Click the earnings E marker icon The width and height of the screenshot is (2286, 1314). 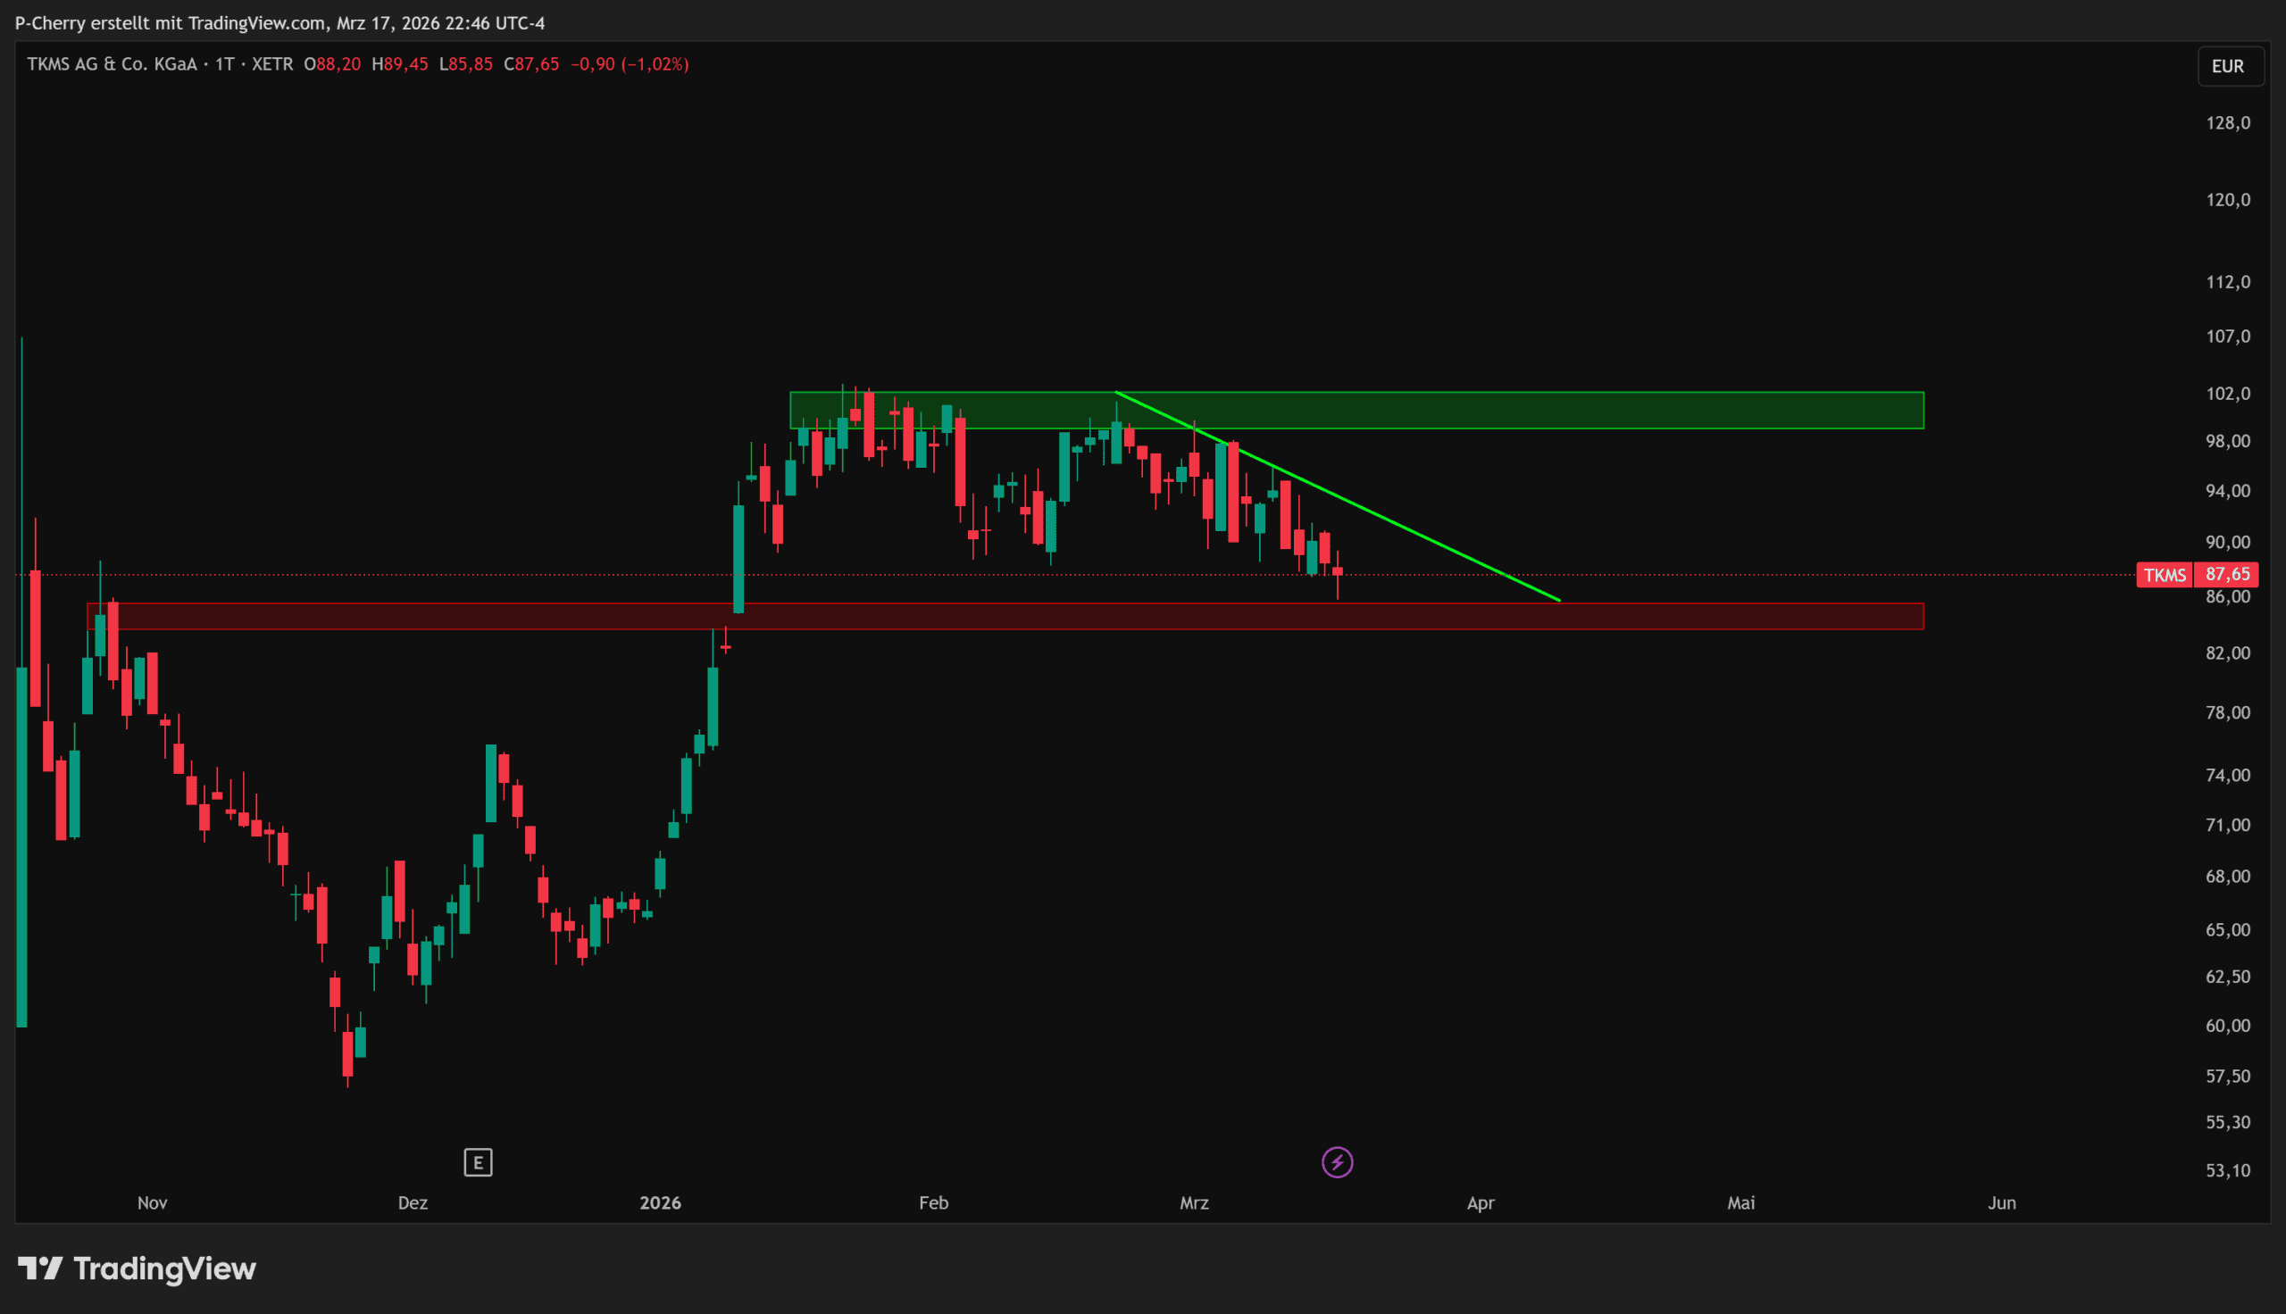coord(478,1161)
